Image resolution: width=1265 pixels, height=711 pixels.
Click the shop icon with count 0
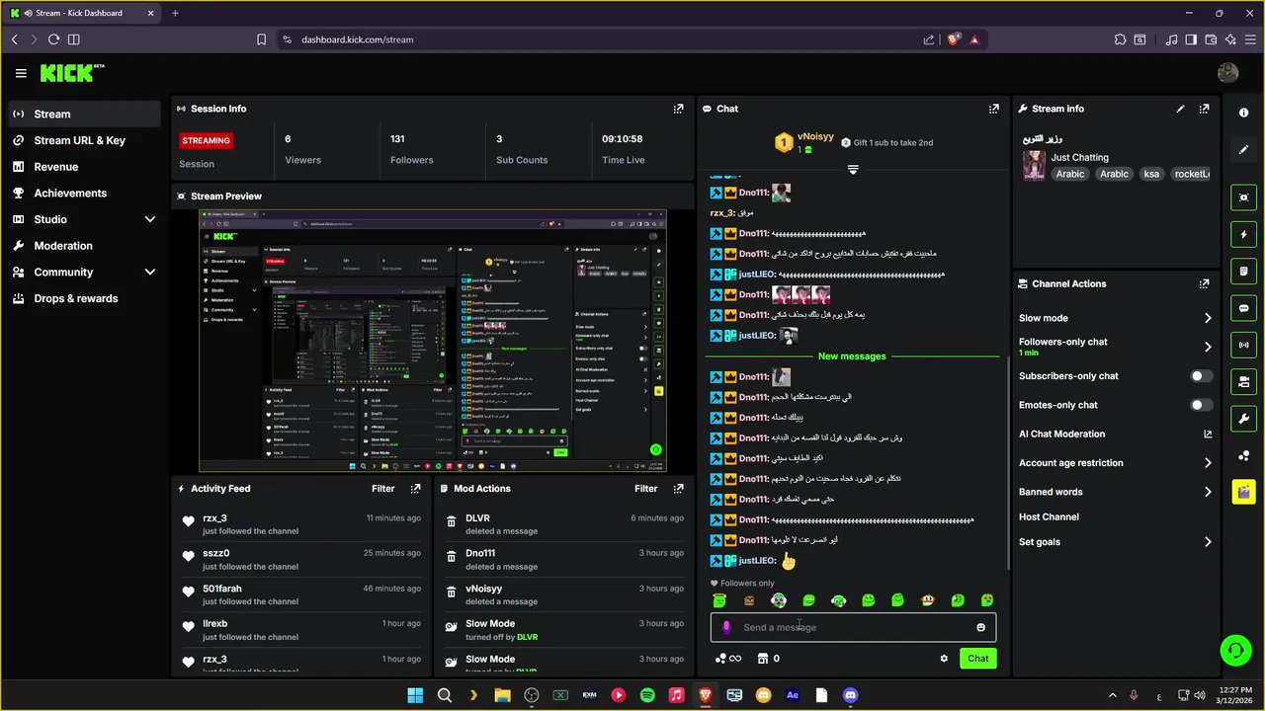pos(769,659)
